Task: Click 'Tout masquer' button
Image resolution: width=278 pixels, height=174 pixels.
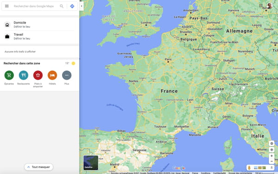Action: [x=38, y=167]
